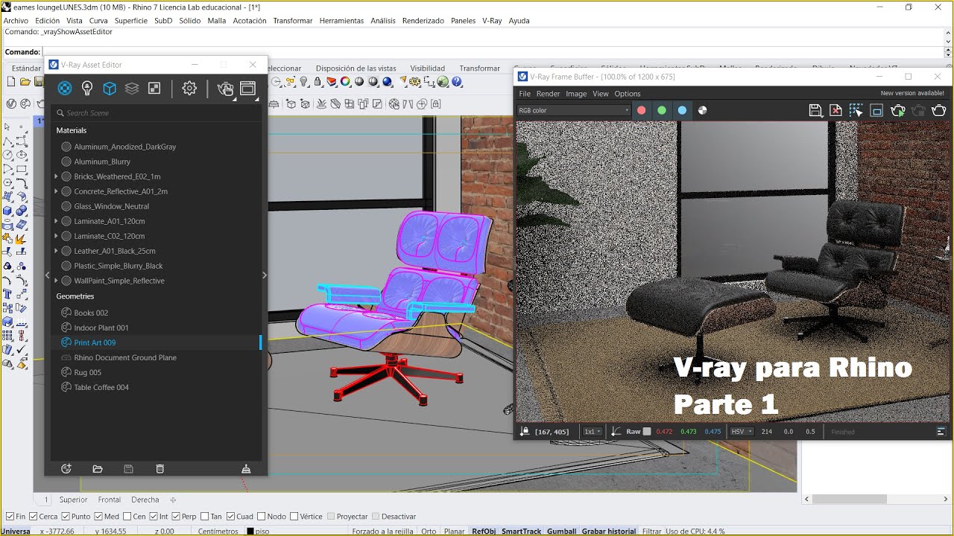The height and width of the screenshot is (536, 954).
Task: Switch to Superior viewport tab
Action: tap(73, 500)
